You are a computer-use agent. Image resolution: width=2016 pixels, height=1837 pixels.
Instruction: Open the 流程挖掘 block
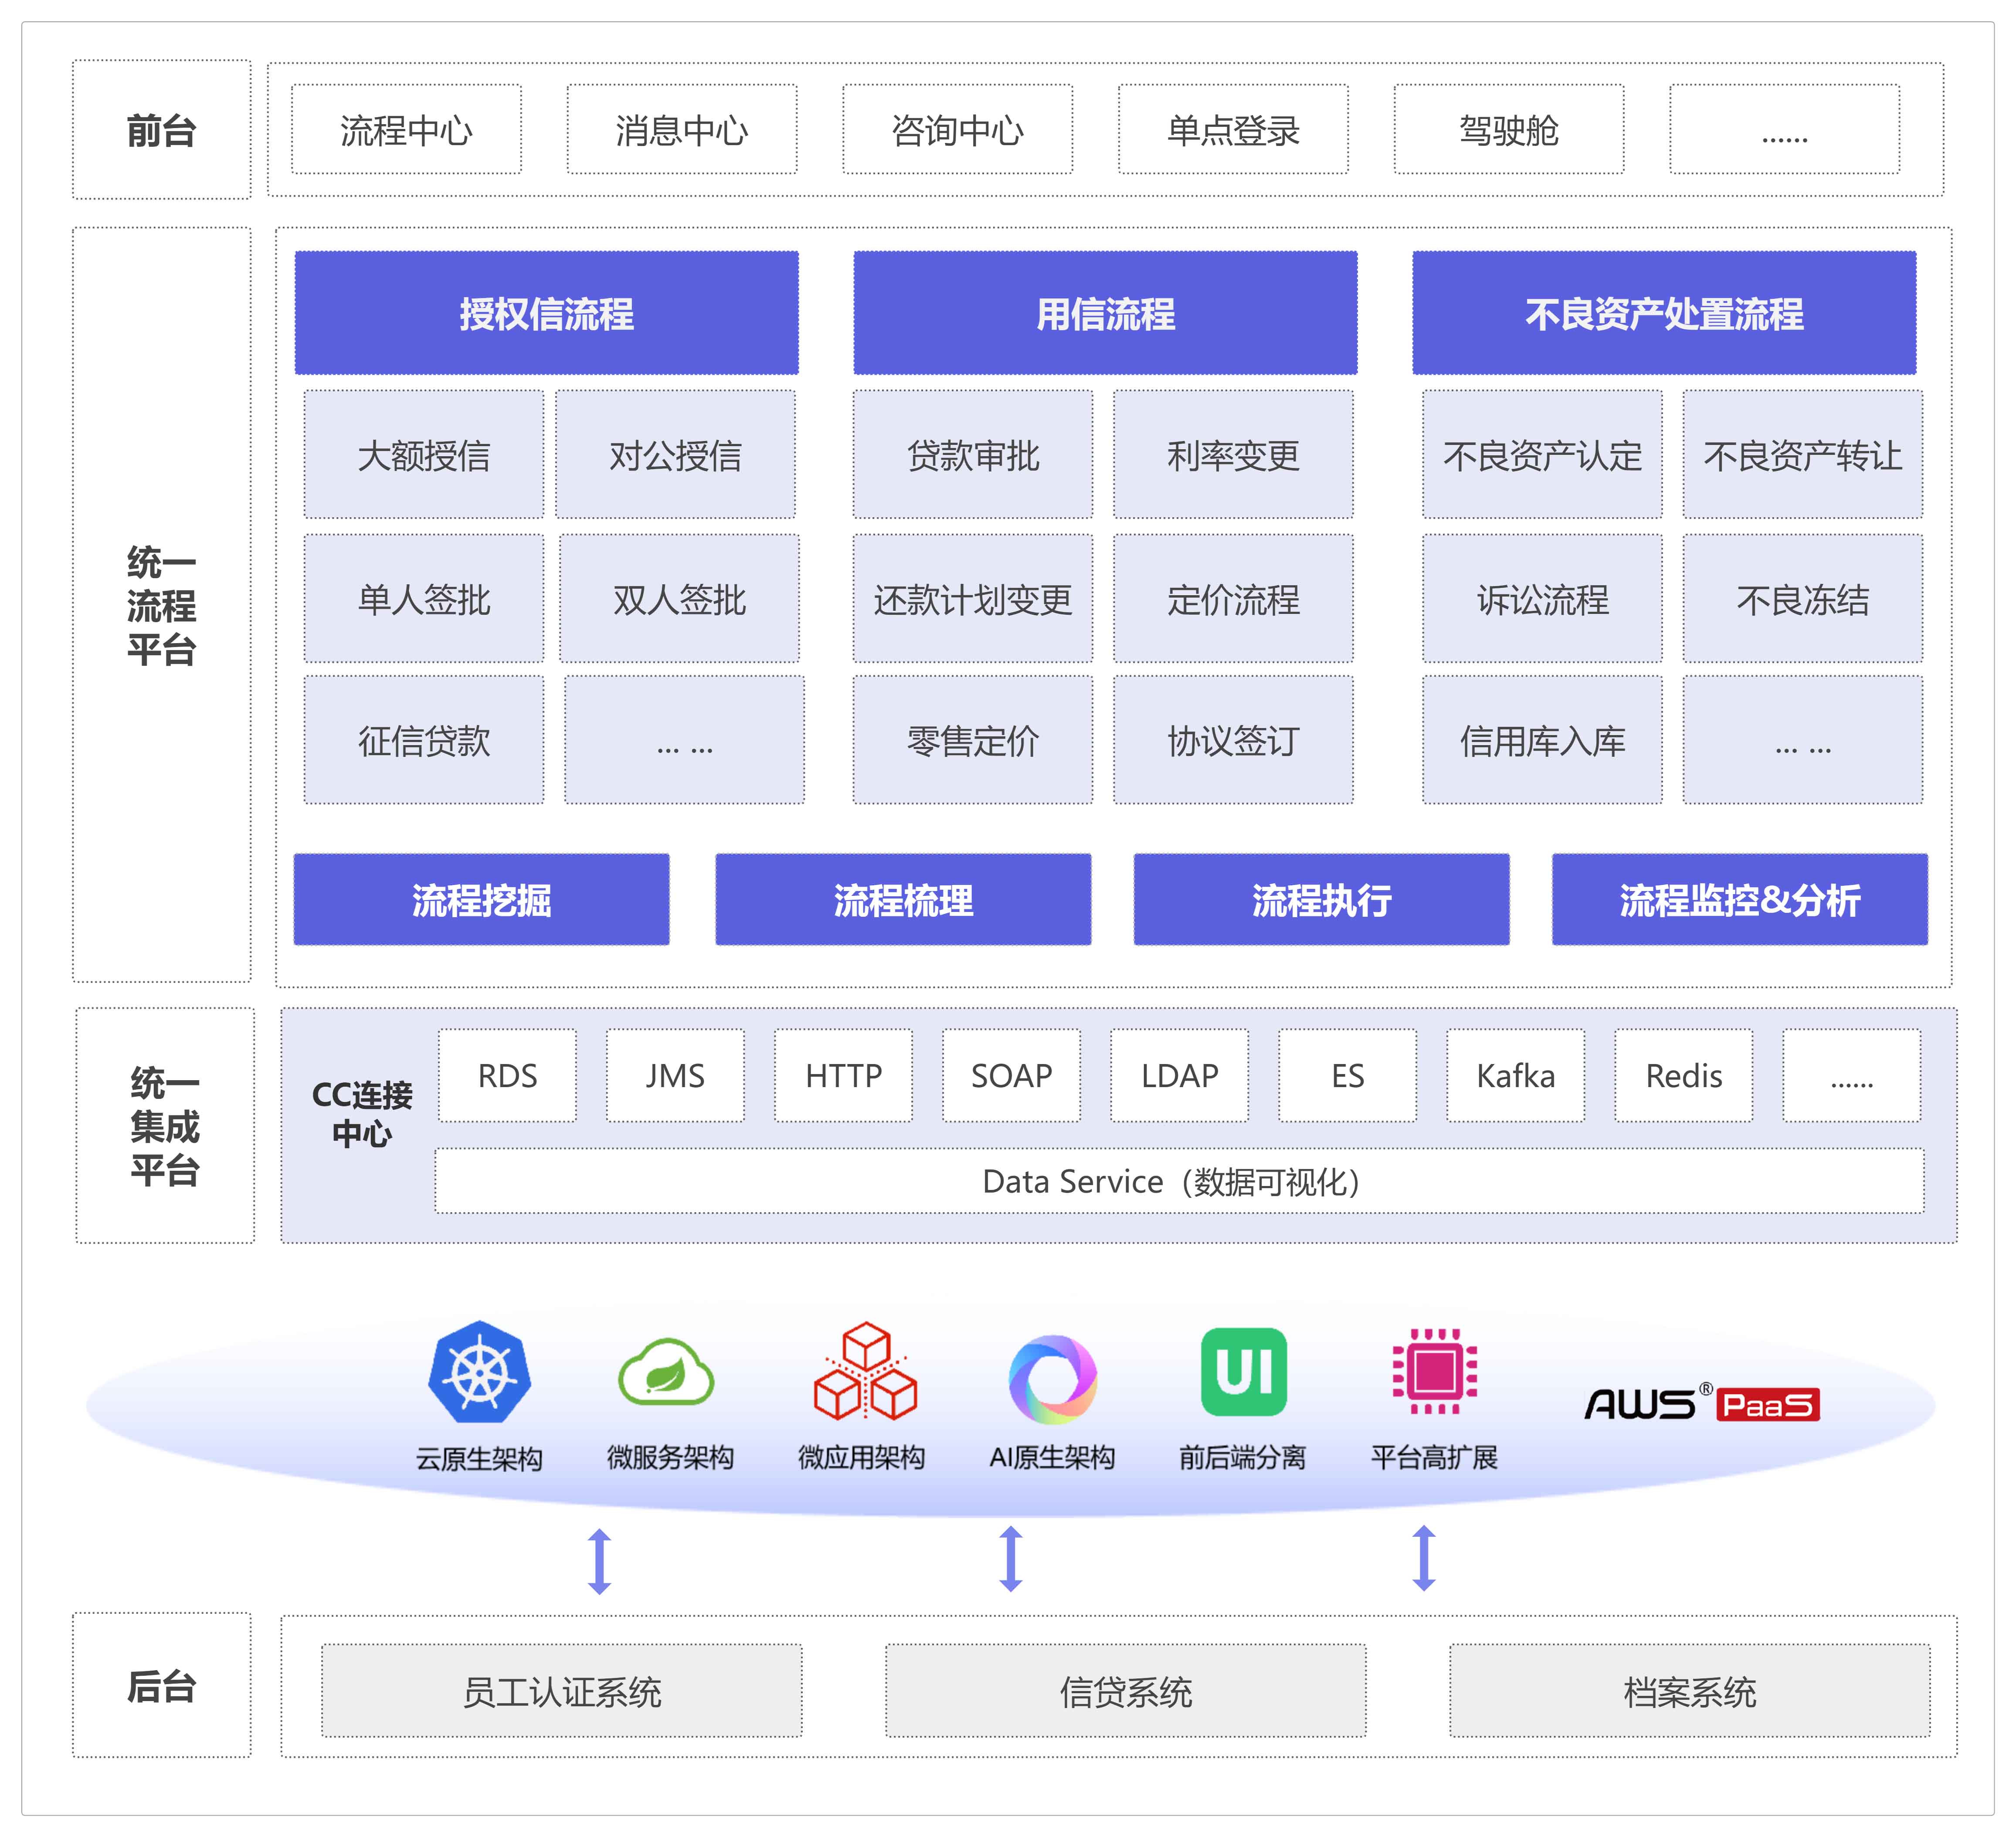tap(481, 899)
